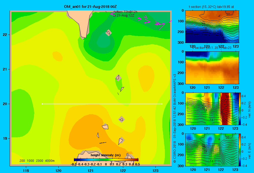The image size is (254, 173).
Task: Open the salinity section plot thumbnail
Action: click(x=212, y=68)
